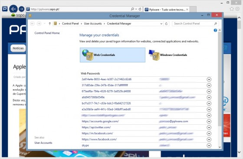The height and width of the screenshot is (159, 243).
Task: Open the address bar history dropdown
Action: 161,24
